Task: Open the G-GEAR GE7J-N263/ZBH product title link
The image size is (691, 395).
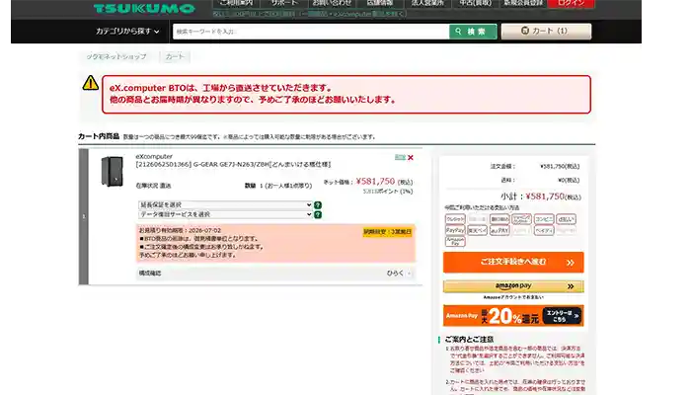Action: point(233,165)
